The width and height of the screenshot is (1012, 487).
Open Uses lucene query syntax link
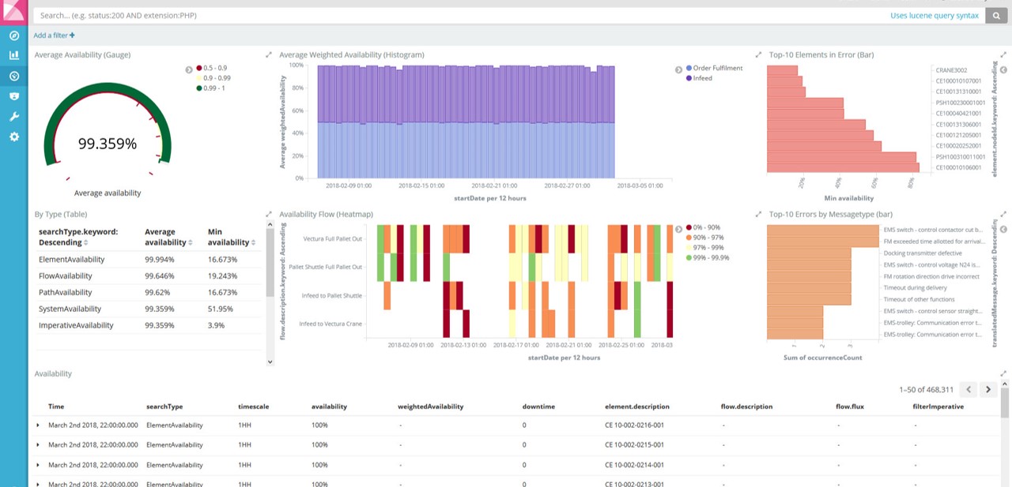(935, 15)
